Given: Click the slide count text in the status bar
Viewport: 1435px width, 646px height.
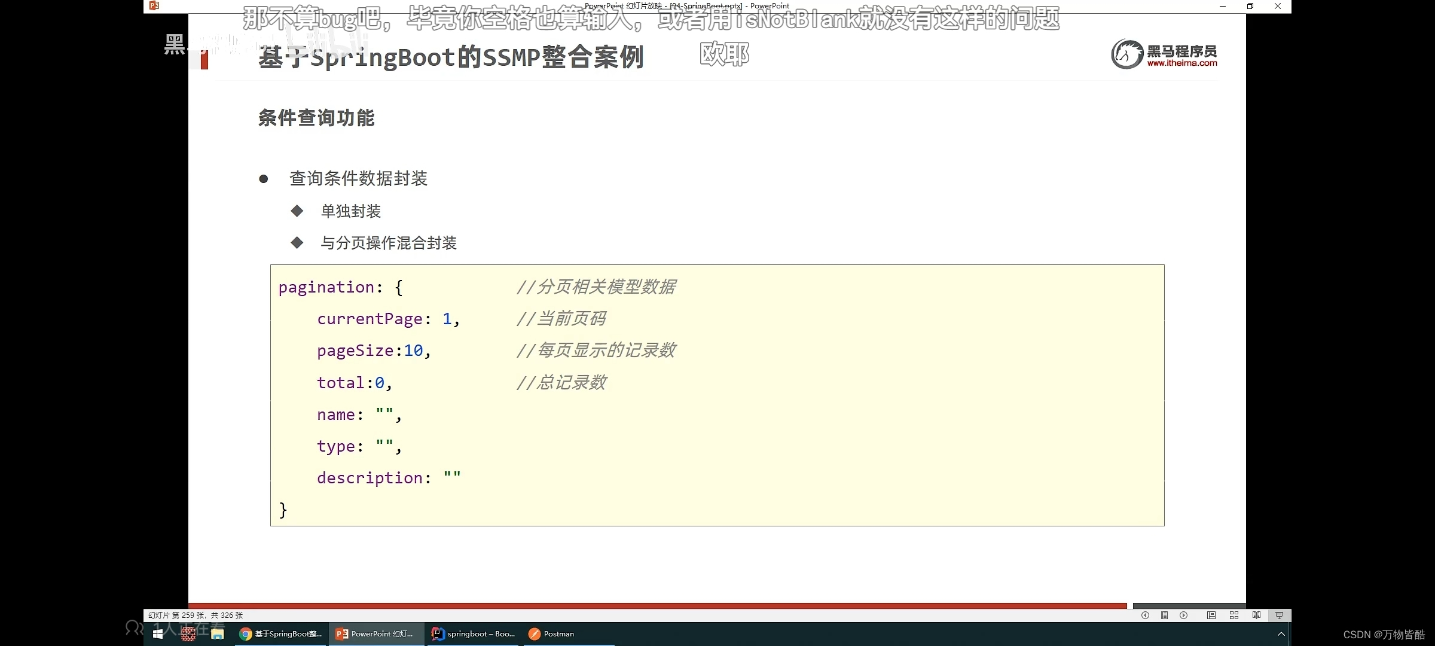Looking at the screenshot, I should [x=196, y=615].
